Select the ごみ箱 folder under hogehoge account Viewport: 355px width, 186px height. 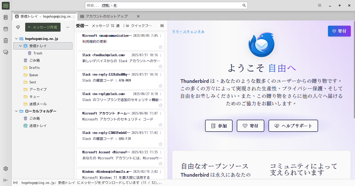pos(43,60)
